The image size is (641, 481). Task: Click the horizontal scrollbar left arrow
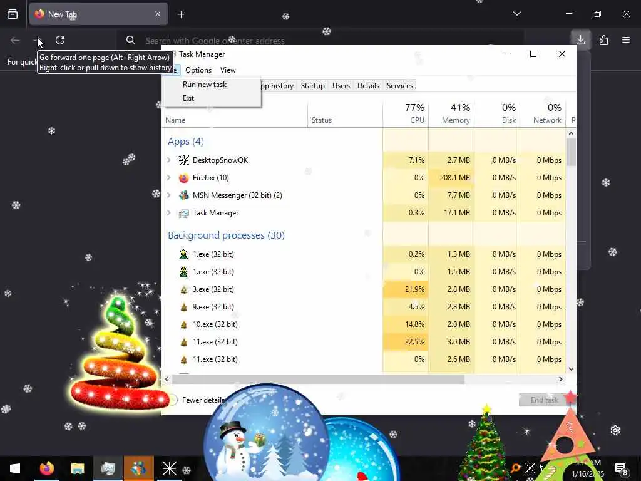(x=167, y=380)
